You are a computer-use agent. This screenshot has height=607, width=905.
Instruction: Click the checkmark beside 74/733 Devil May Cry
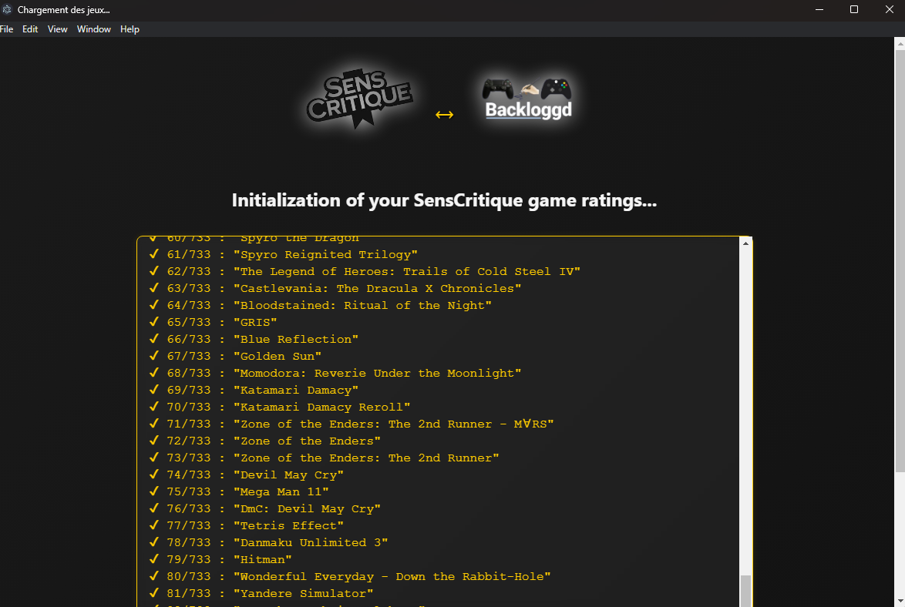tap(153, 474)
